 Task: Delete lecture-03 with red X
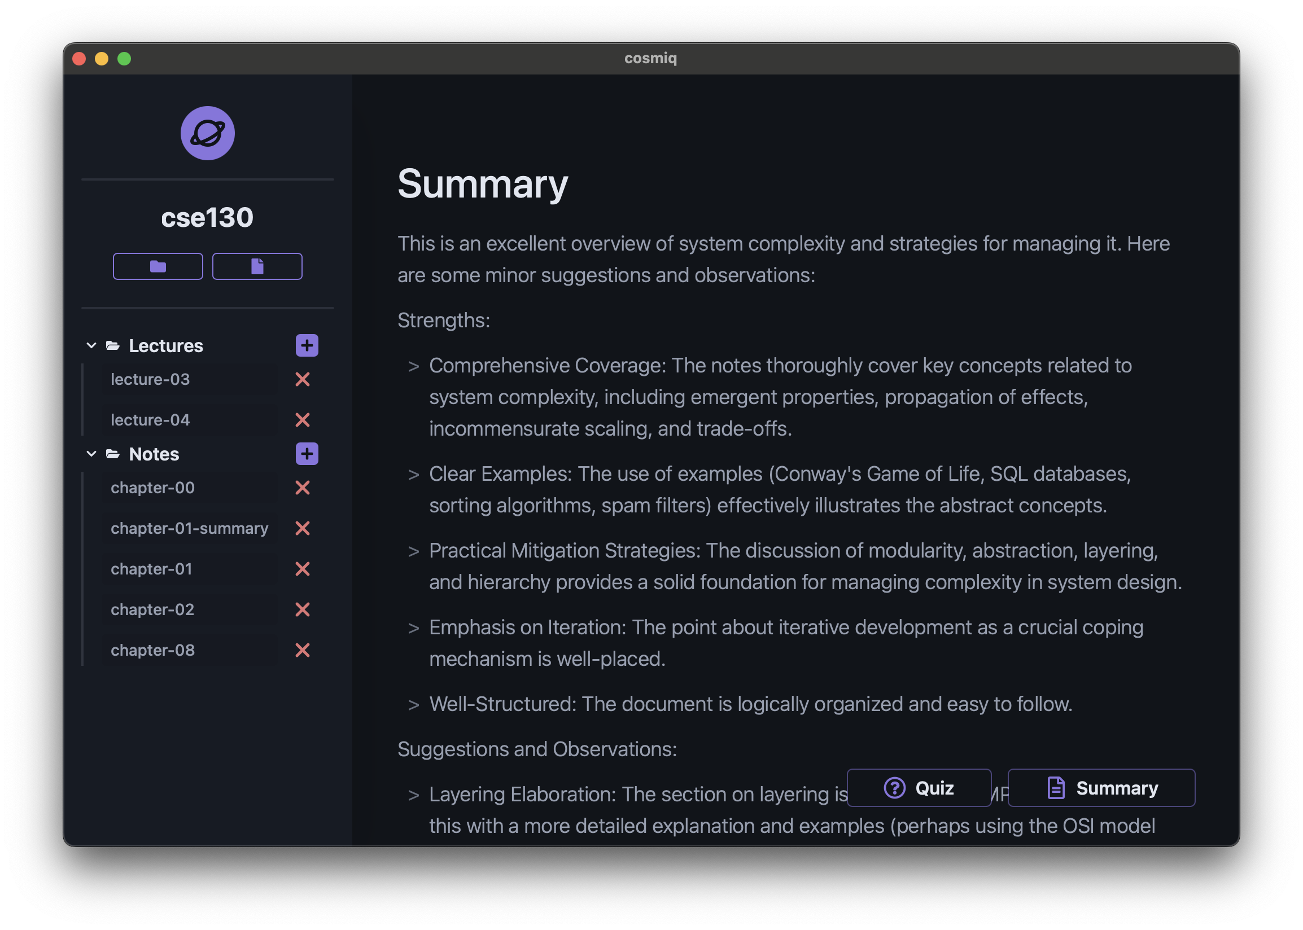[x=302, y=379]
